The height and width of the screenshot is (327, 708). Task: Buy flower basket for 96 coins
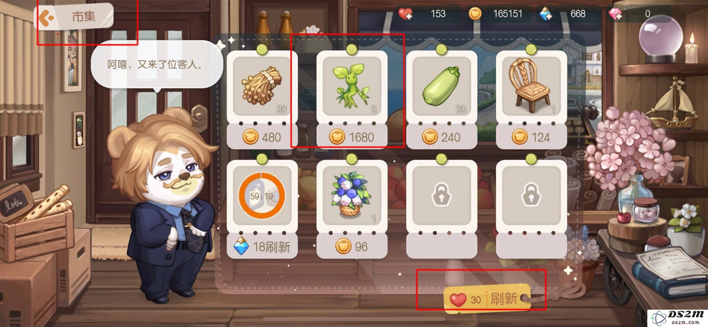tap(352, 246)
